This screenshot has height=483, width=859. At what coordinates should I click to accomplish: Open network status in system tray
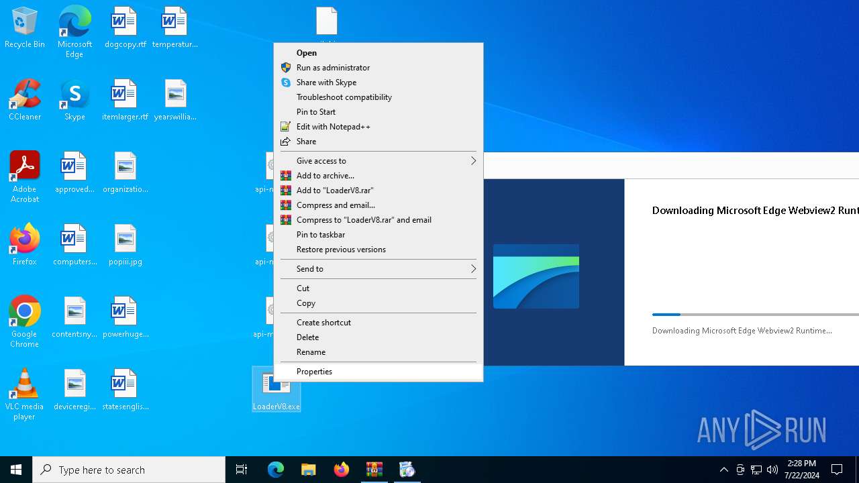(x=756, y=470)
